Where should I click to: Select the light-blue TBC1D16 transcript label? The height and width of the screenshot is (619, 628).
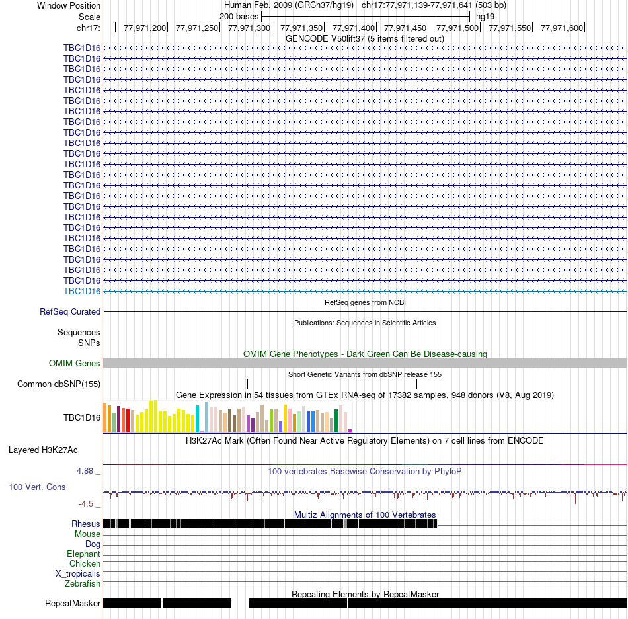tap(82, 291)
